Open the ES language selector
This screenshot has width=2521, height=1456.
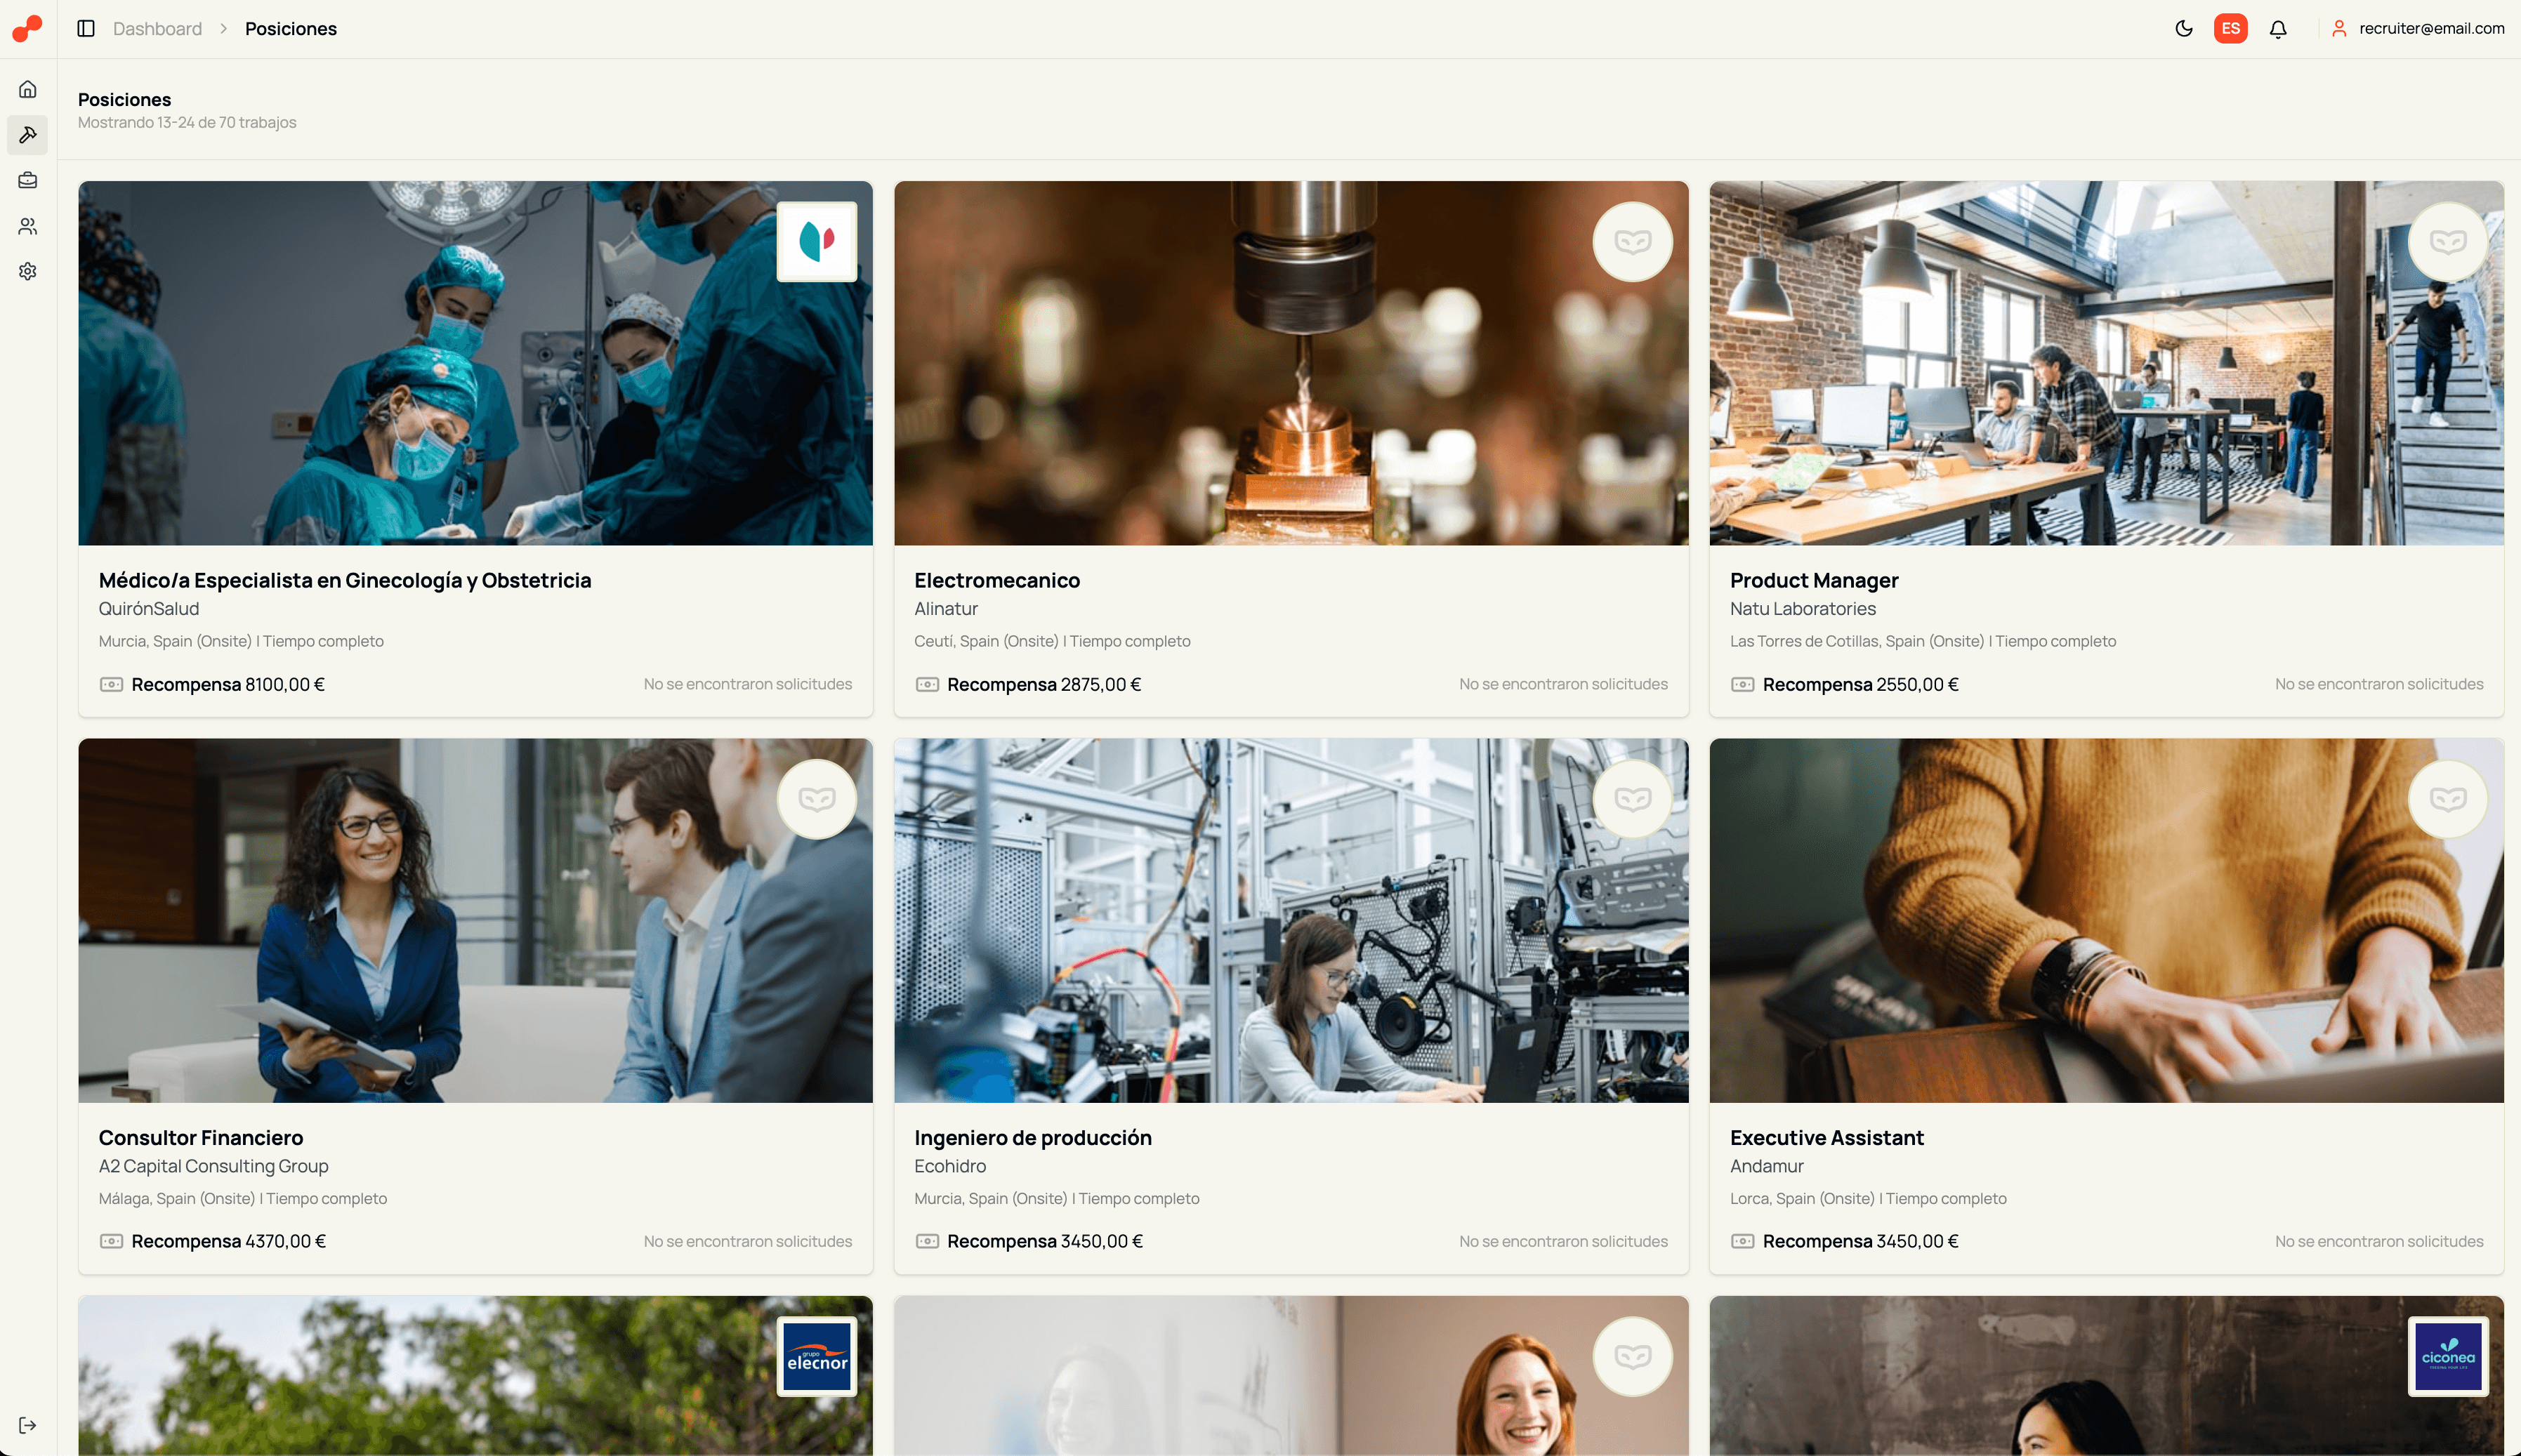2230,29
